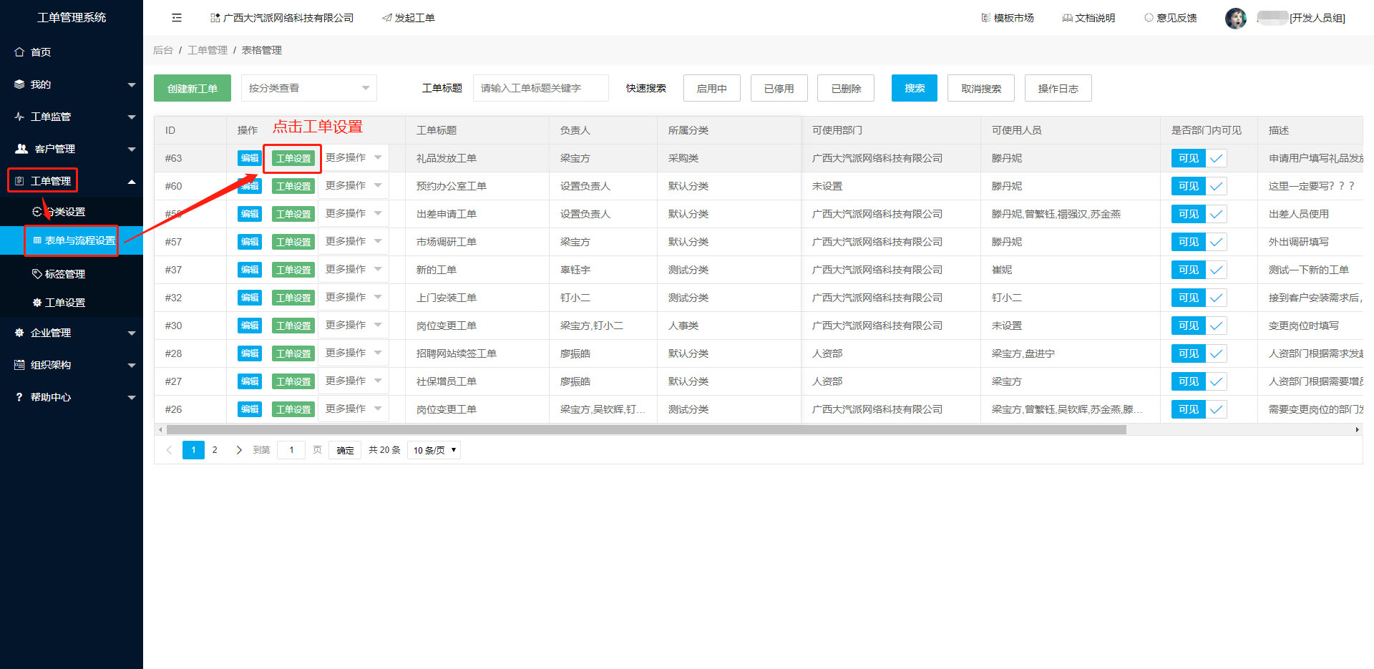This screenshot has width=1374, height=669.
Task: Expand the 组织架构 sidebar menu
Action: (x=72, y=365)
